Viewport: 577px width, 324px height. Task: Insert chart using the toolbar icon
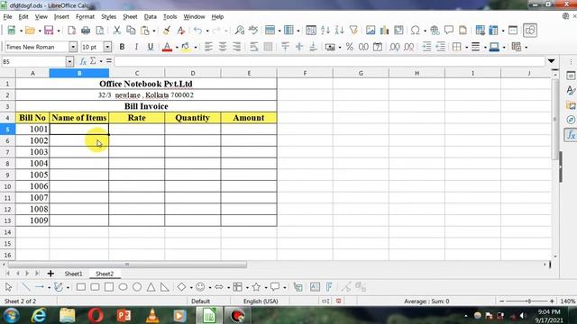coord(385,30)
